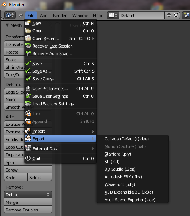This screenshot has width=190, height=216.
Task: Click the Scale transform button
Action: pos(14,59)
